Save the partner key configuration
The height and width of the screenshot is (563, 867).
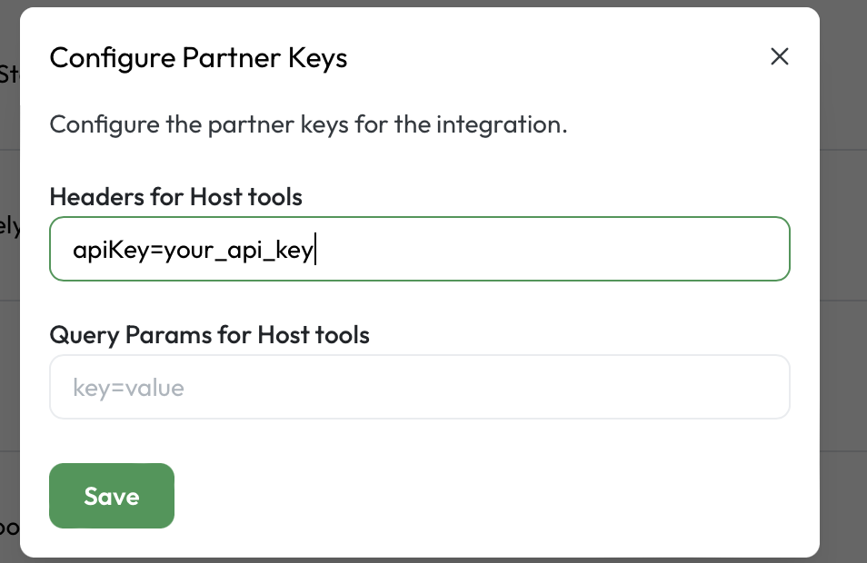pos(111,496)
